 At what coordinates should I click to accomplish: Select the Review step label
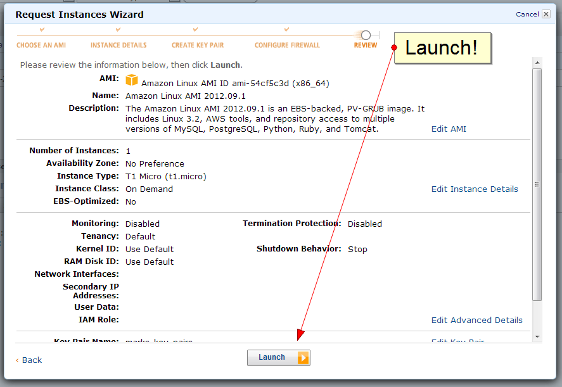366,45
